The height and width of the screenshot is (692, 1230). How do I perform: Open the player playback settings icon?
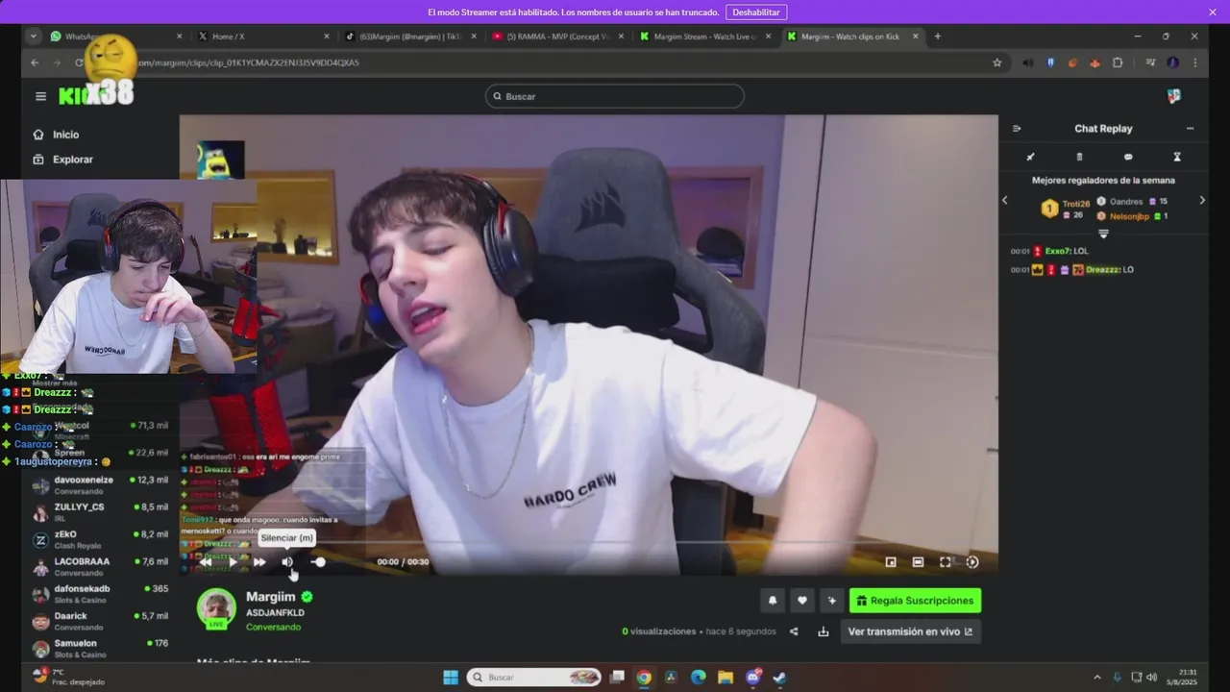972,562
